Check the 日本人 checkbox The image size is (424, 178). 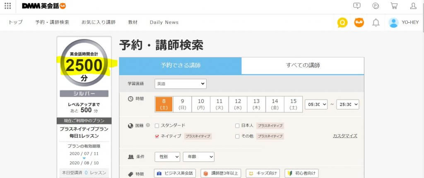[237, 126]
